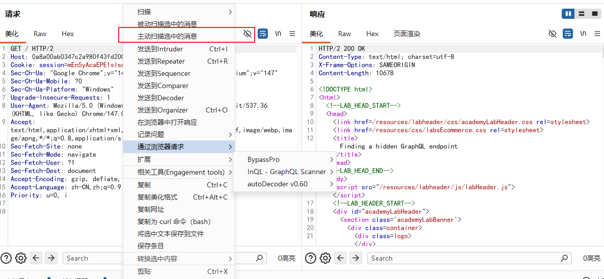Toggle word wrap icon in request pane
This screenshot has width=604, height=279.
click(263, 34)
